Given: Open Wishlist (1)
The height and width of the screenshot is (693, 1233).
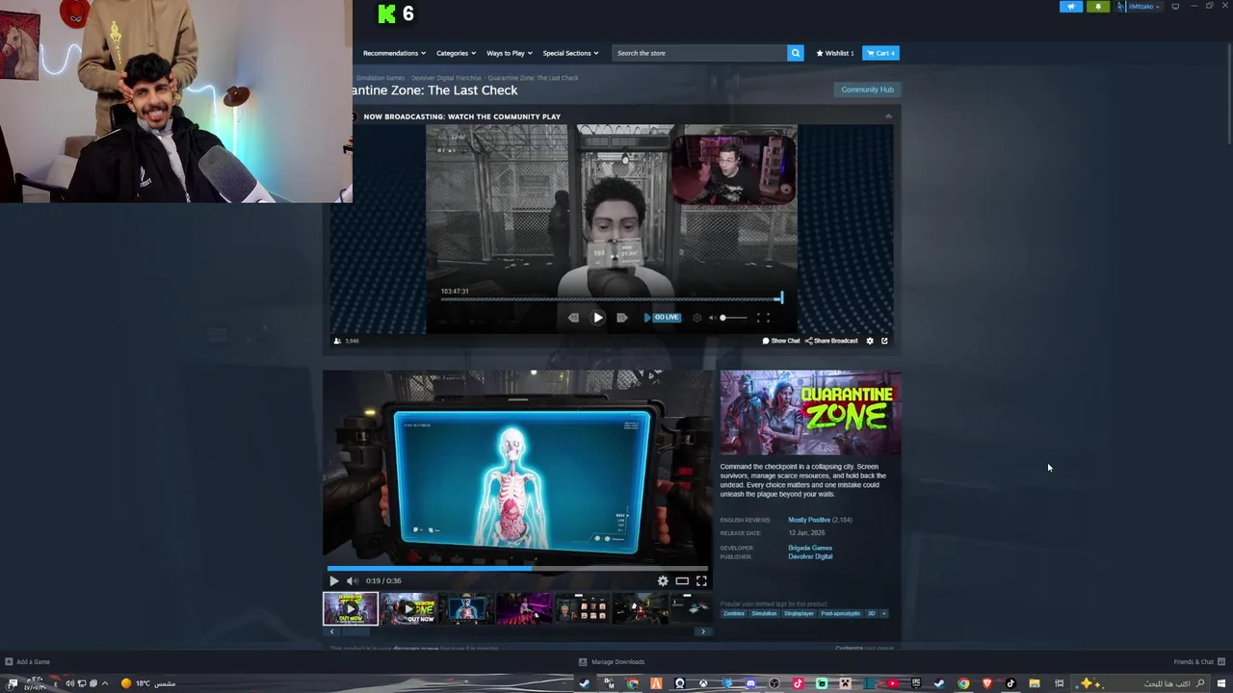Looking at the screenshot, I should (x=835, y=53).
